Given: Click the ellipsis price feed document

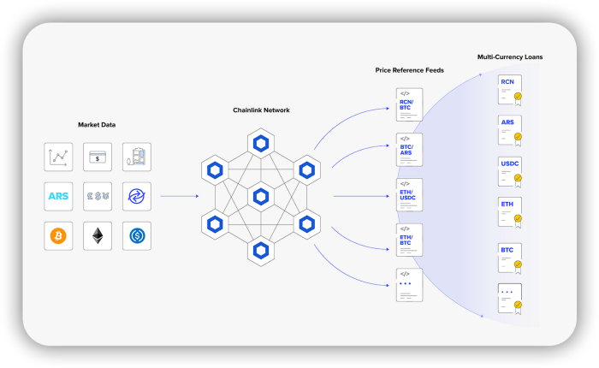Looking at the screenshot, I should tap(410, 285).
